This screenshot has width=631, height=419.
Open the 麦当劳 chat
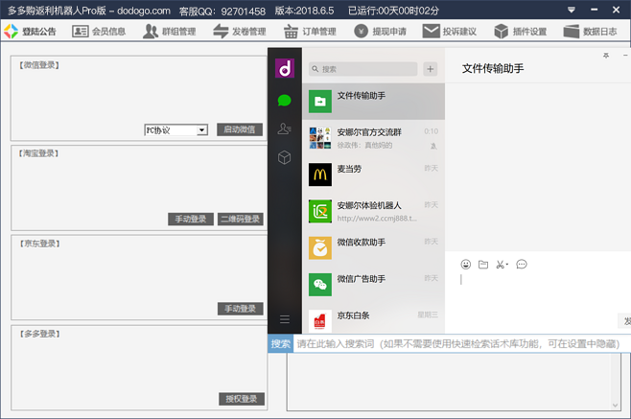pos(373,175)
